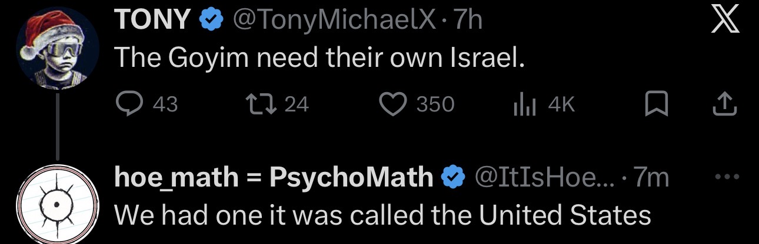Open the reply text 'We had one it was called'
The height and width of the screenshot is (244, 759).
click(x=381, y=215)
